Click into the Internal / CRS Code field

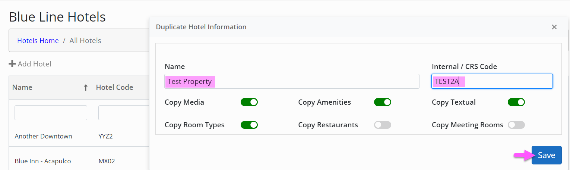[x=492, y=81]
